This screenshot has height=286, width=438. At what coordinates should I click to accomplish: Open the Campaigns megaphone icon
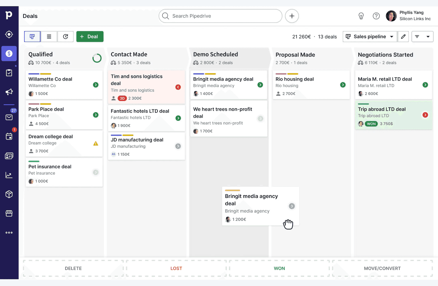(x=9, y=92)
